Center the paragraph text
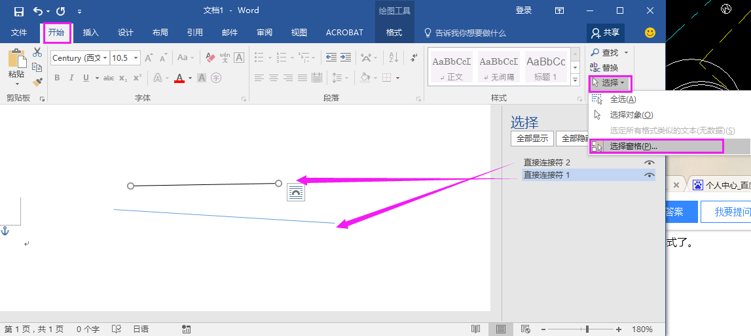Viewport: 751px width, 336px height. pos(274,77)
